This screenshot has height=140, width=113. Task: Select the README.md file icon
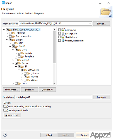coord(63,37)
